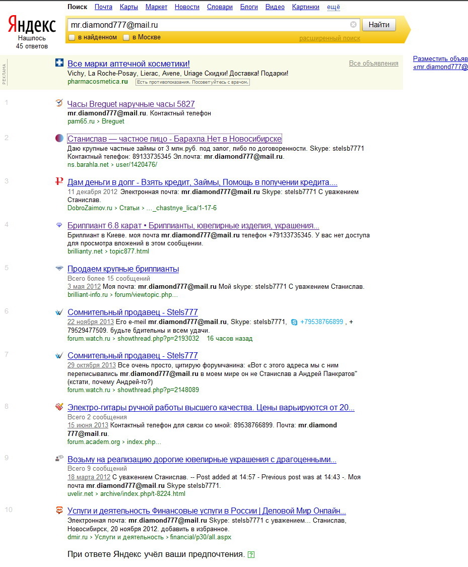Image resolution: width=468 pixels, height=567 pixels.
Task: Click favicon of electric guitars result
Action: click(x=59, y=407)
